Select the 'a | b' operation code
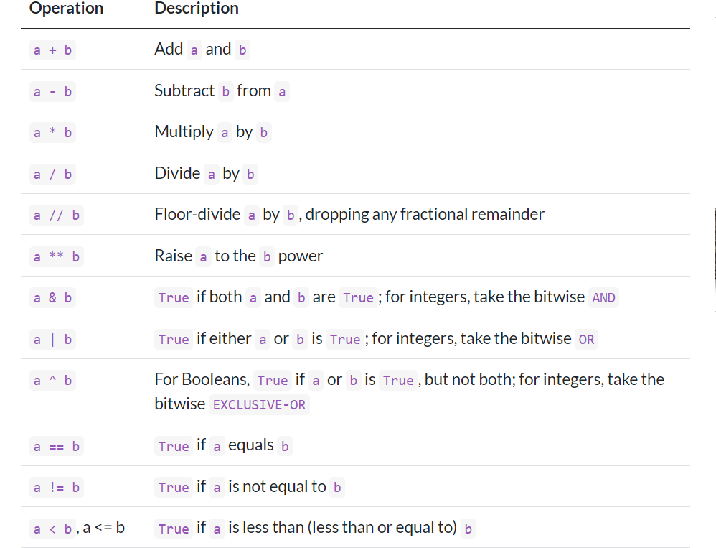The width and height of the screenshot is (716, 548). (x=52, y=340)
